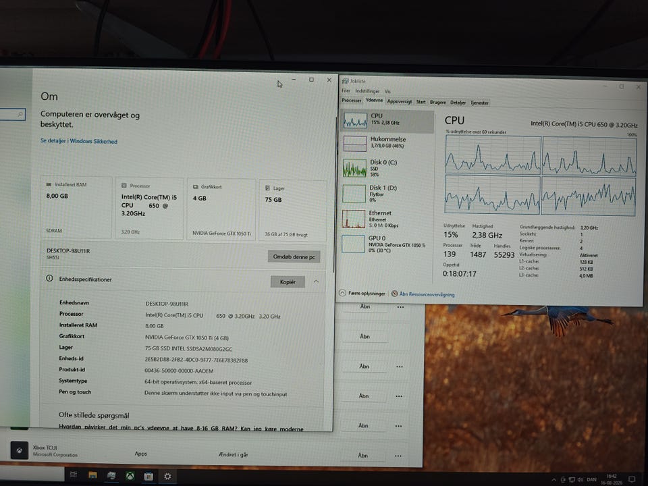Viewport: 648px width, 486px height.
Task: Open the Filer menu in Jobliste
Action: pyautogui.click(x=346, y=90)
